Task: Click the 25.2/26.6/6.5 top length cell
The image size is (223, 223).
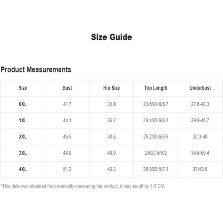Action: point(156,137)
